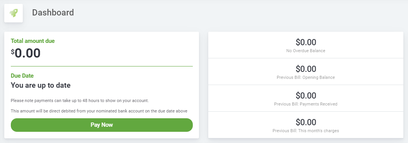Click the Due Date heading
The width and height of the screenshot is (408, 143).
(22, 76)
